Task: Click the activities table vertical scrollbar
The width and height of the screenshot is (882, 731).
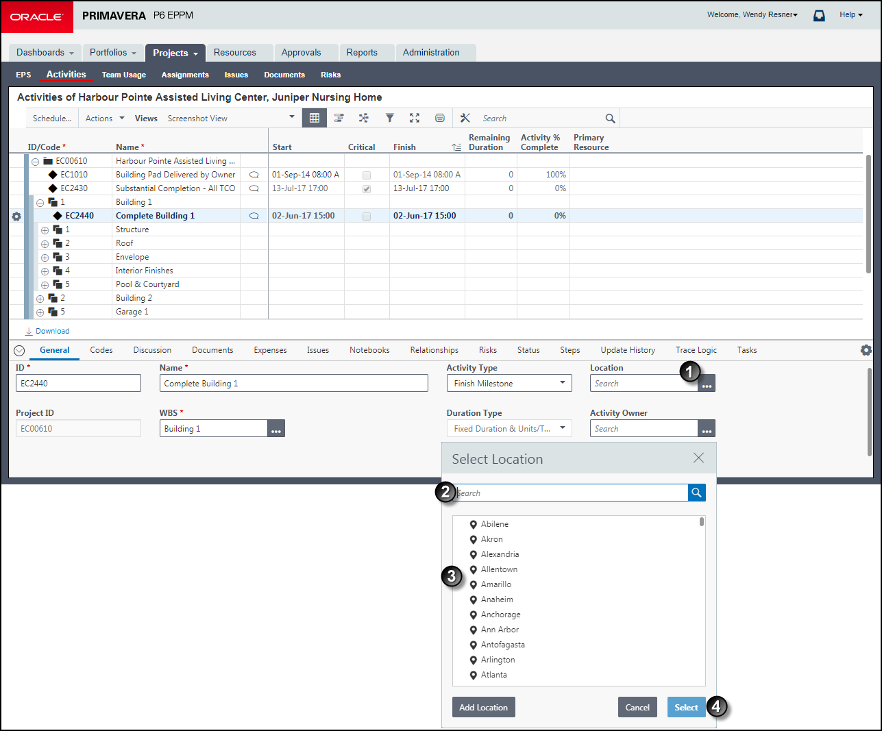Action: tap(869, 214)
